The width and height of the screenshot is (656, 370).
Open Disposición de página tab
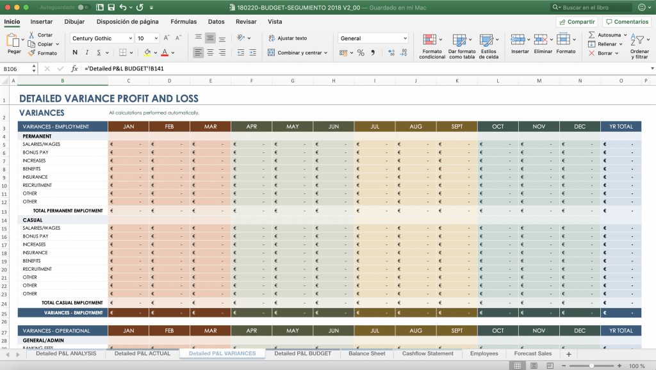coord(127,22)
